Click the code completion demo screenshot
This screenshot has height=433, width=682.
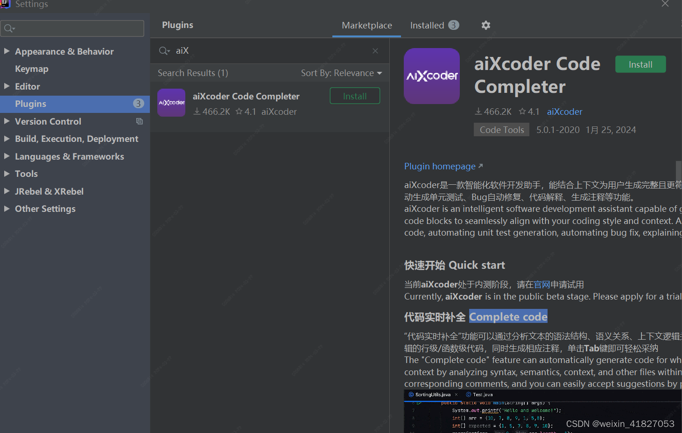click(542, 412)
